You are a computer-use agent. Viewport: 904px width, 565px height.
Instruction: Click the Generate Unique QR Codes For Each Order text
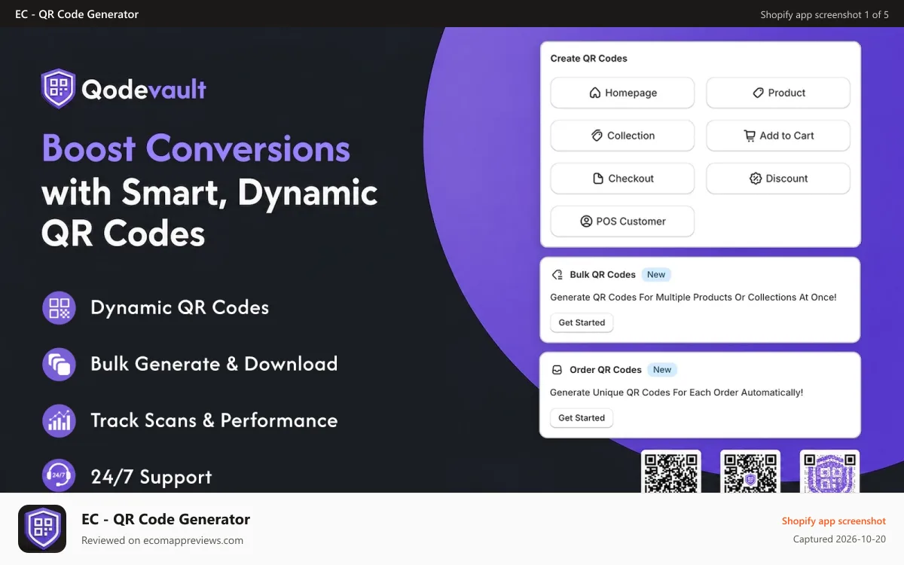point(676,392)
